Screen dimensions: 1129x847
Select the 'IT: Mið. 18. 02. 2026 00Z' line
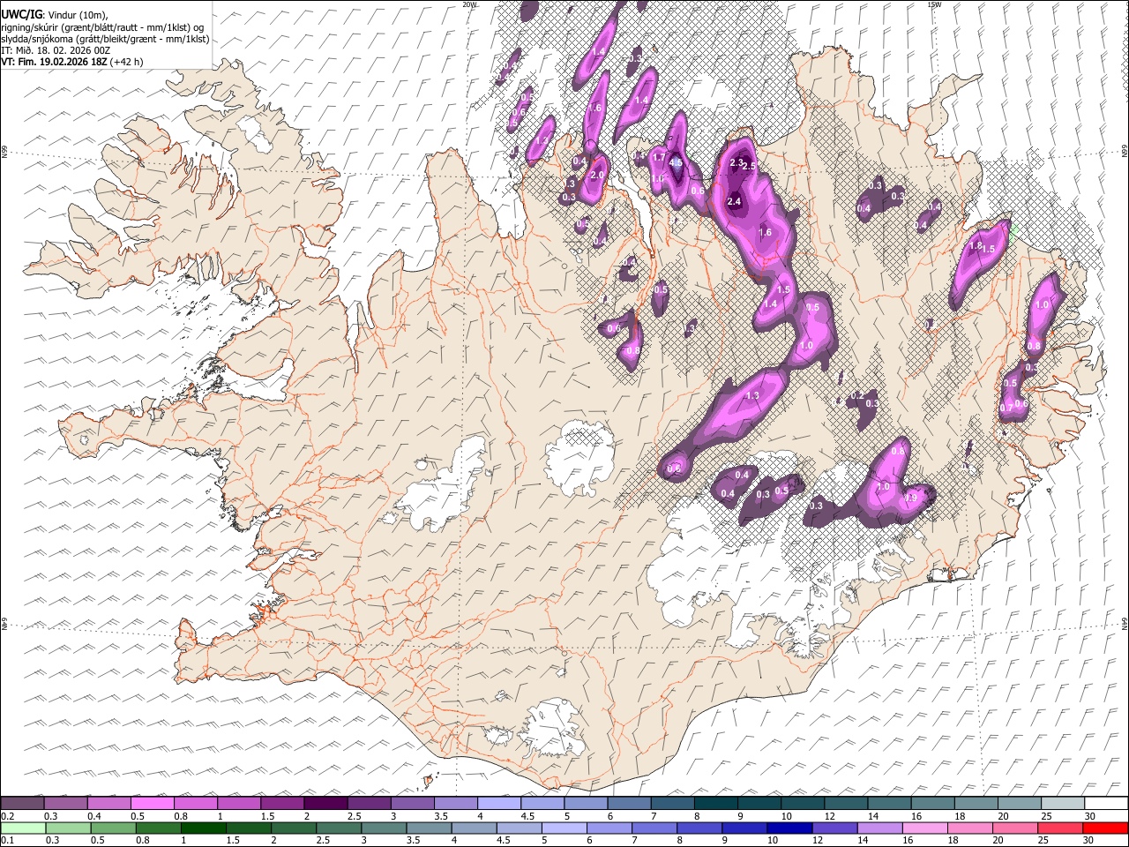point(56,50)
